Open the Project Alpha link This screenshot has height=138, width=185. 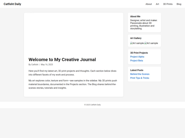click(x=137, y=57)
